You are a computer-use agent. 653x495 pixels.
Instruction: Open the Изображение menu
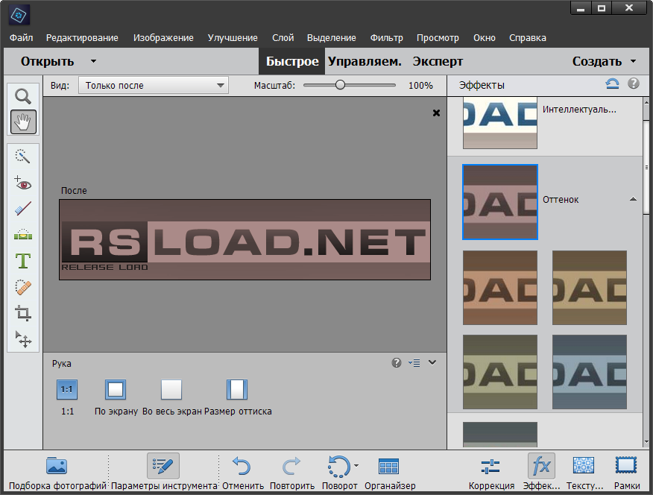click(x=163, y=38)
